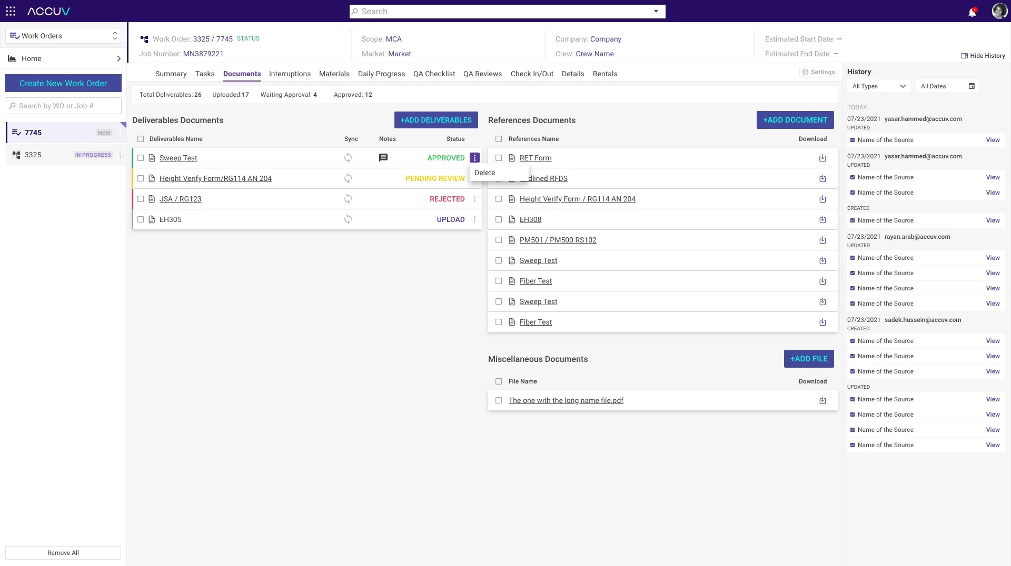Open the app launcher grid icon
Viewport: 1011px width, 566px height.
pyautogui.click(x=11, y=11)
